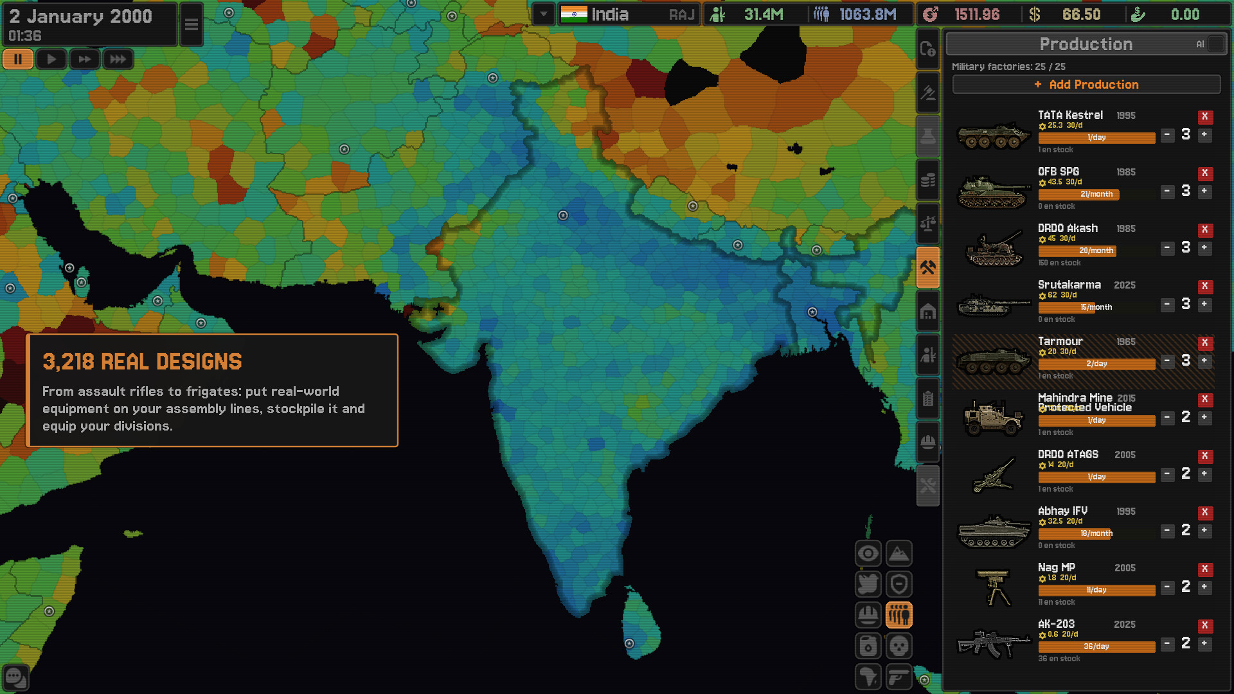Switch to the dove map mode
1234x694 pixels.
(868, 584)
